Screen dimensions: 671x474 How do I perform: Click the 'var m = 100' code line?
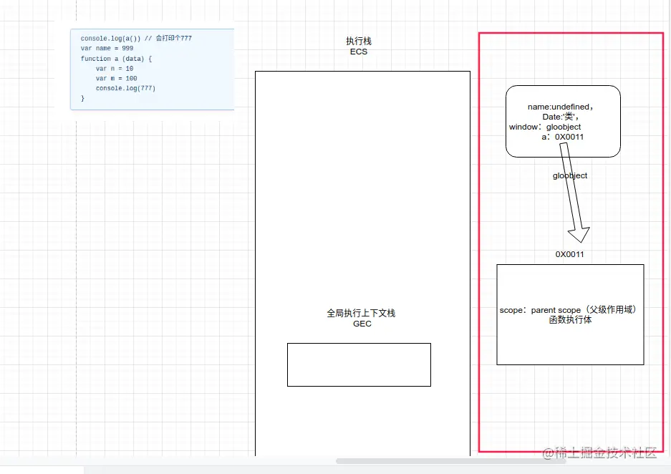(117, 78)
